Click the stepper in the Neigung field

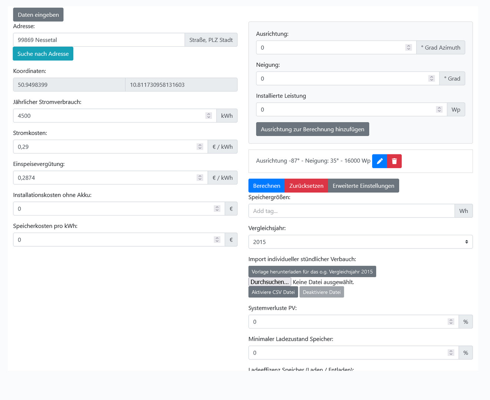(431, 79)
